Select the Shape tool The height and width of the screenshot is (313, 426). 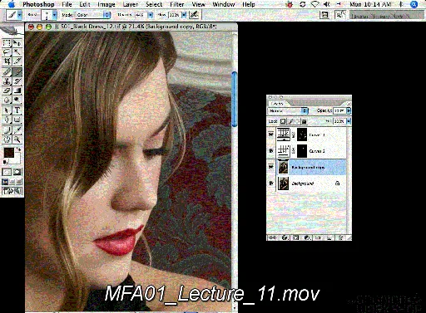[17, 120]
